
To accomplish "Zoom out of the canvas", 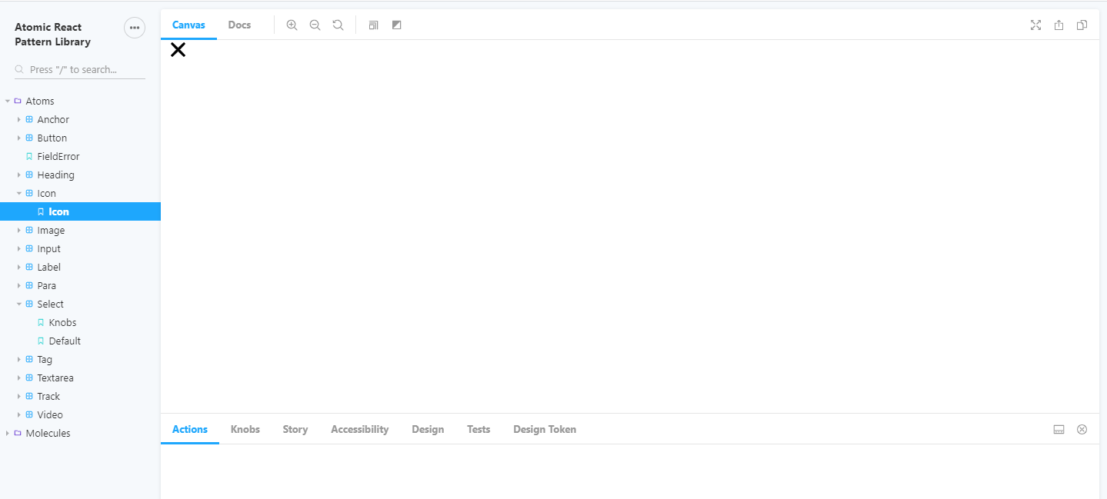I will click(315, 25).
